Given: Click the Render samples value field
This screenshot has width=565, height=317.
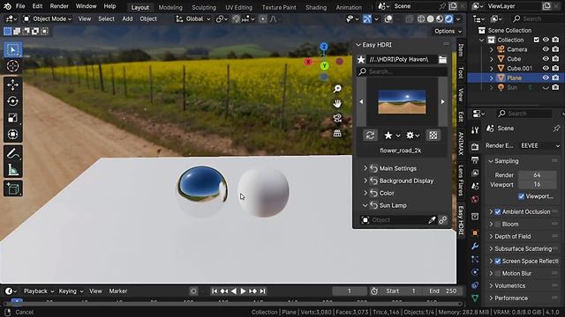Looking at the screenshot, I should click(538, 175).
